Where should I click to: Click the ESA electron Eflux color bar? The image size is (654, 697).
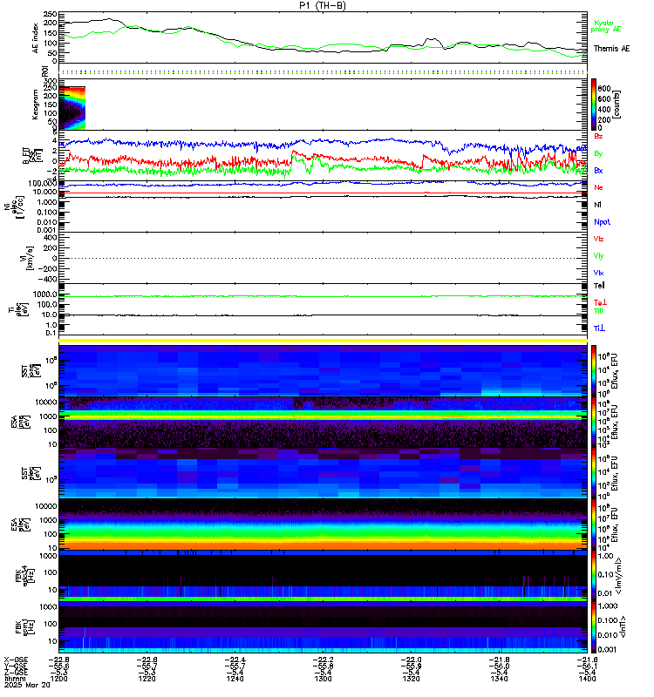(x=594, y=524)
